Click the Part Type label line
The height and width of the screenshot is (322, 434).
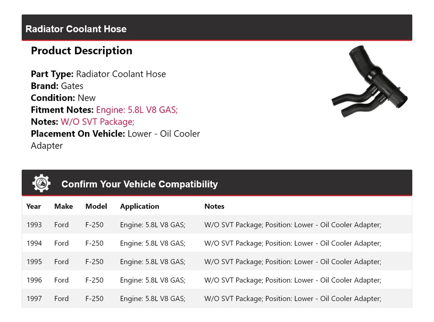[x=98, y=74]
